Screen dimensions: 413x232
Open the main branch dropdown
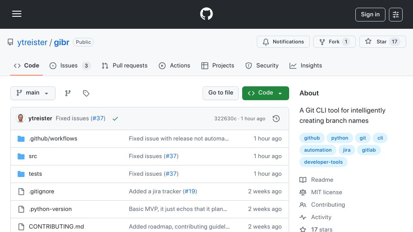[x=33, y=93]
